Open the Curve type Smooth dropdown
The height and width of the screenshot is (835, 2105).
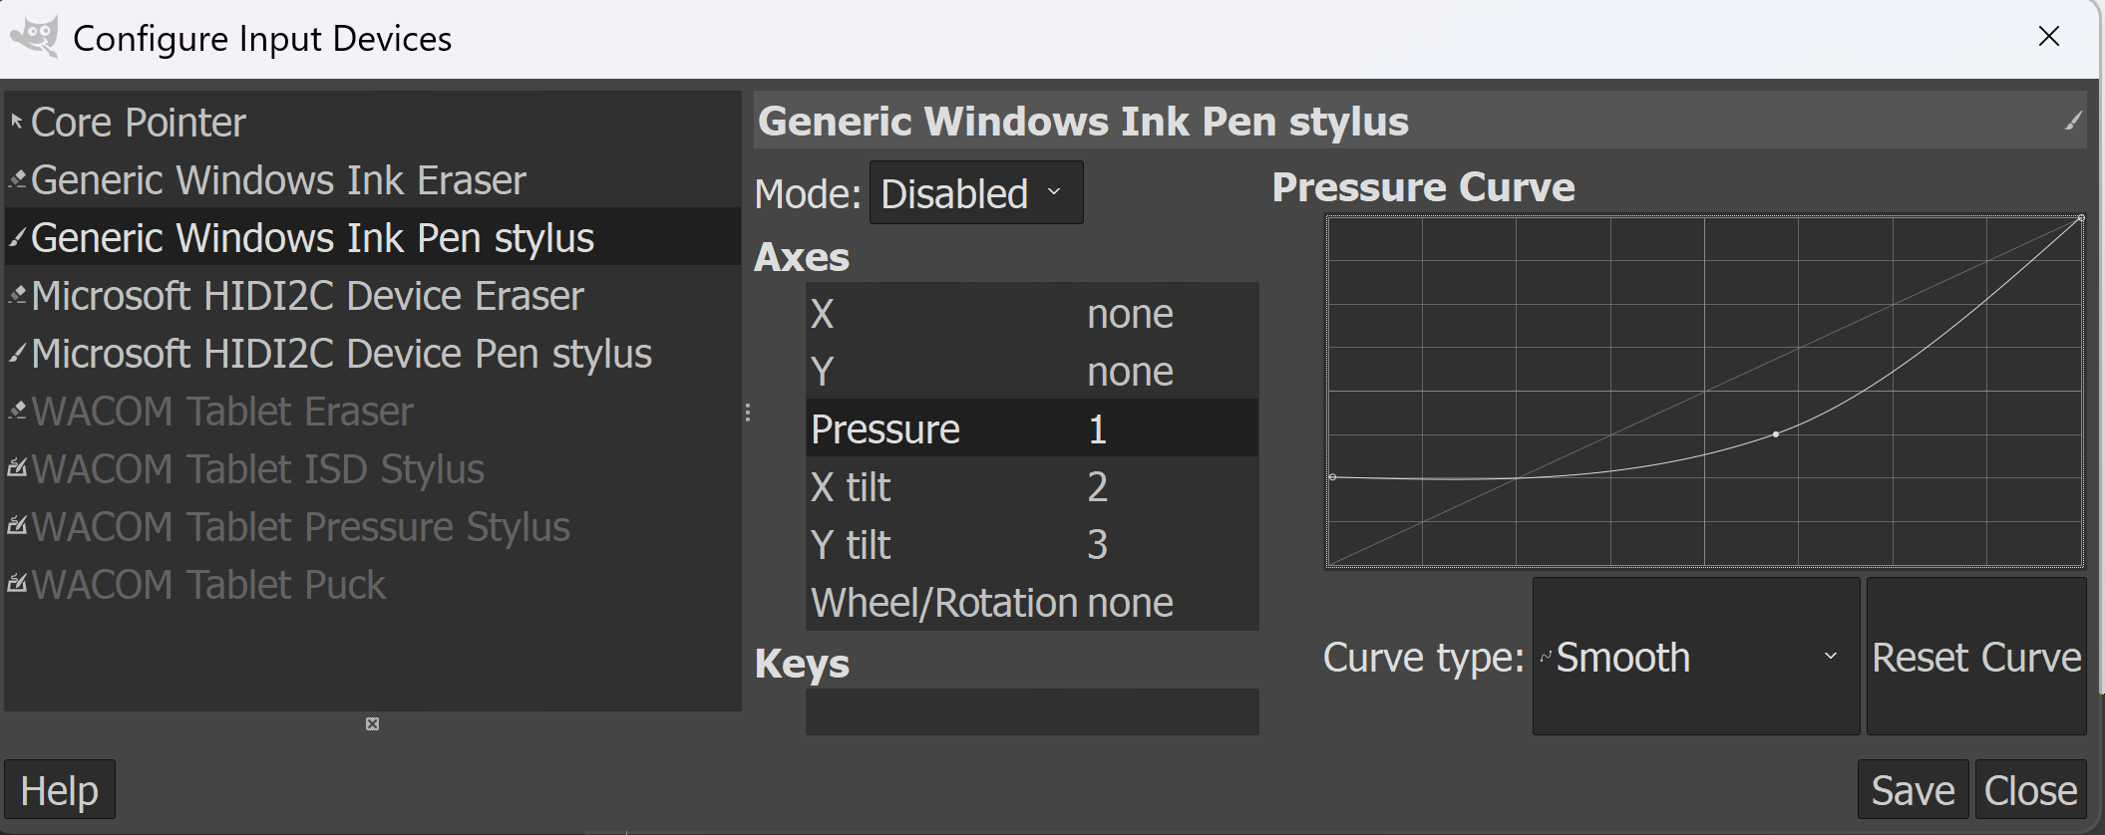coord(1695,657)
